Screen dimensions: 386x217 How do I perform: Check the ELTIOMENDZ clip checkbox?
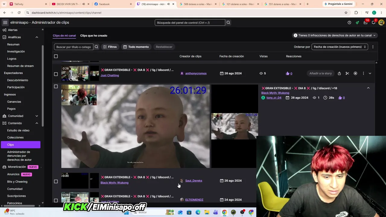[x=56, y=200]
